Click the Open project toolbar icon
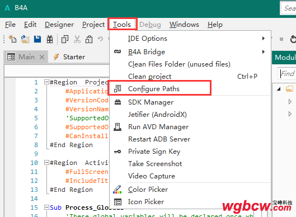This screenshot has height=217, width=296. (x=25, y=39)
